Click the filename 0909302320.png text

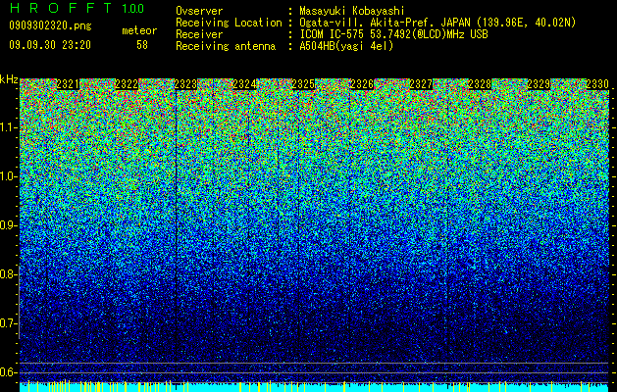coord(50,25)
